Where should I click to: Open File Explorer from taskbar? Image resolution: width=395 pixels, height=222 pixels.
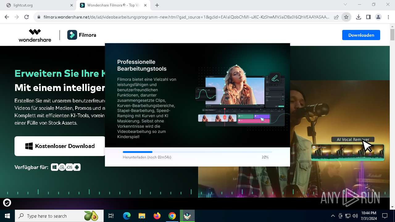pos(142,216)
